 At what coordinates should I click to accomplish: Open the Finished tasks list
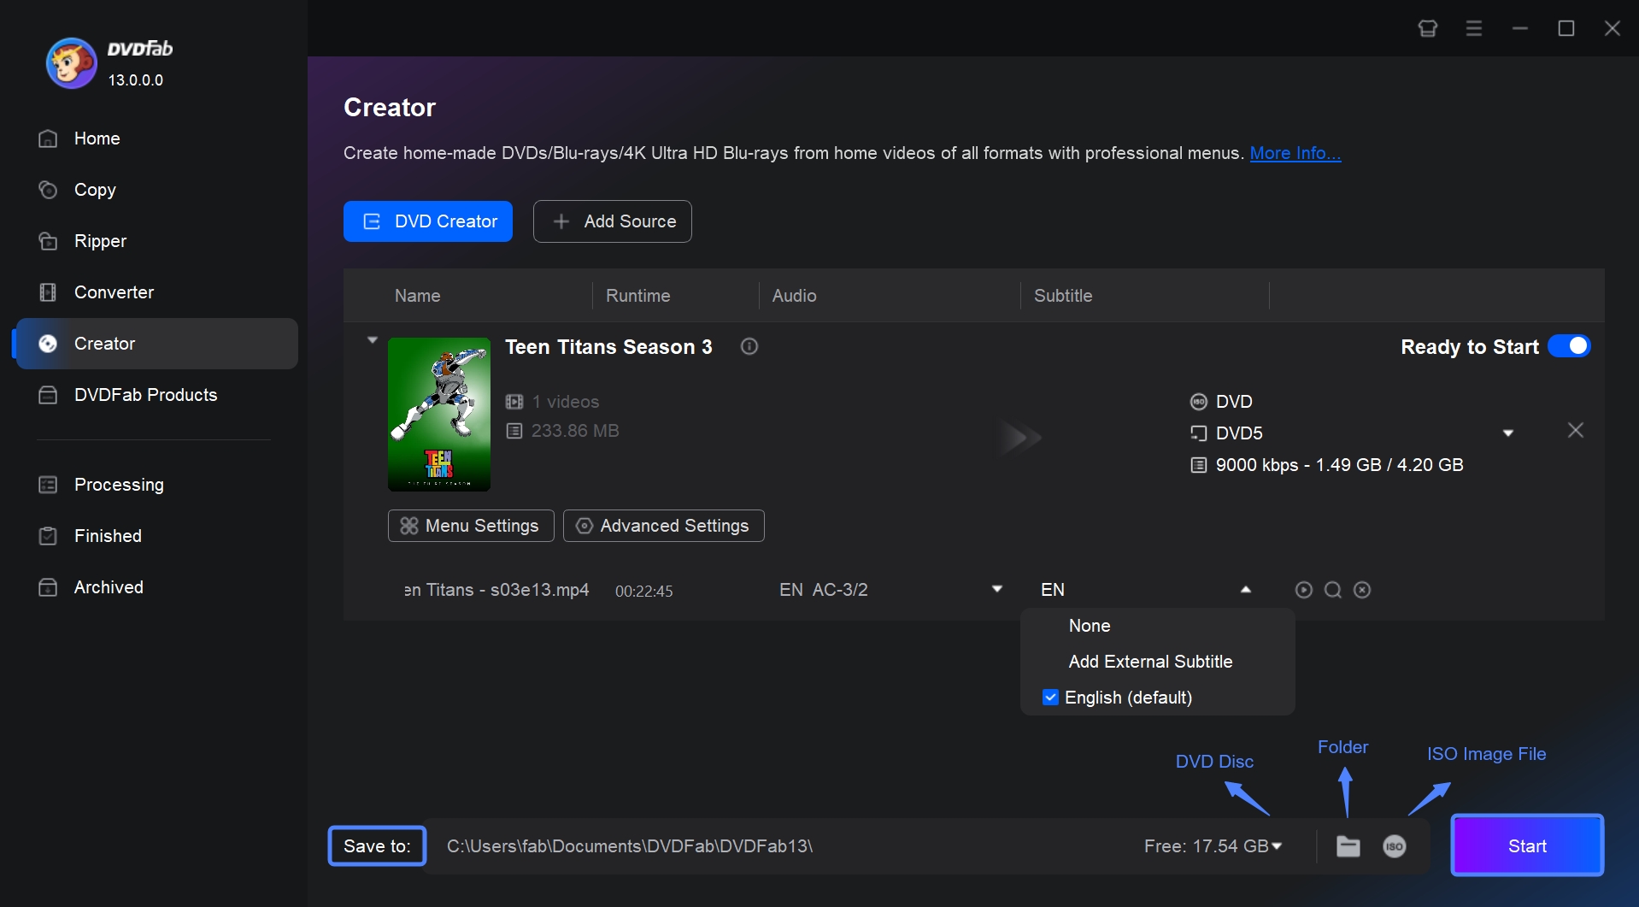107,536
